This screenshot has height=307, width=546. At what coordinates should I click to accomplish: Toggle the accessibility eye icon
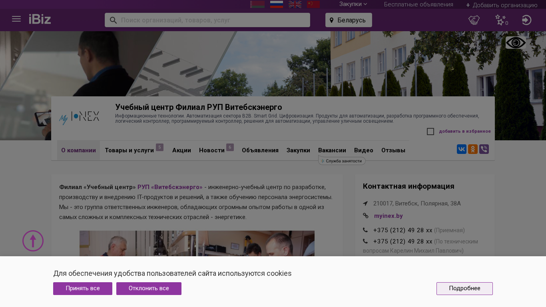tap(516, 43)
